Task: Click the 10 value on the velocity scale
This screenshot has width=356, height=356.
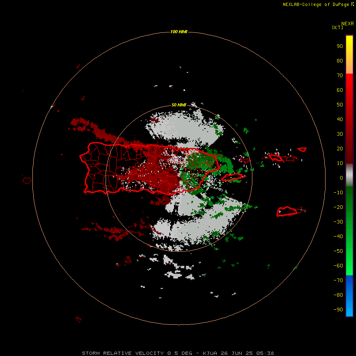Action: pyautogui.click(x=340, y=163)
